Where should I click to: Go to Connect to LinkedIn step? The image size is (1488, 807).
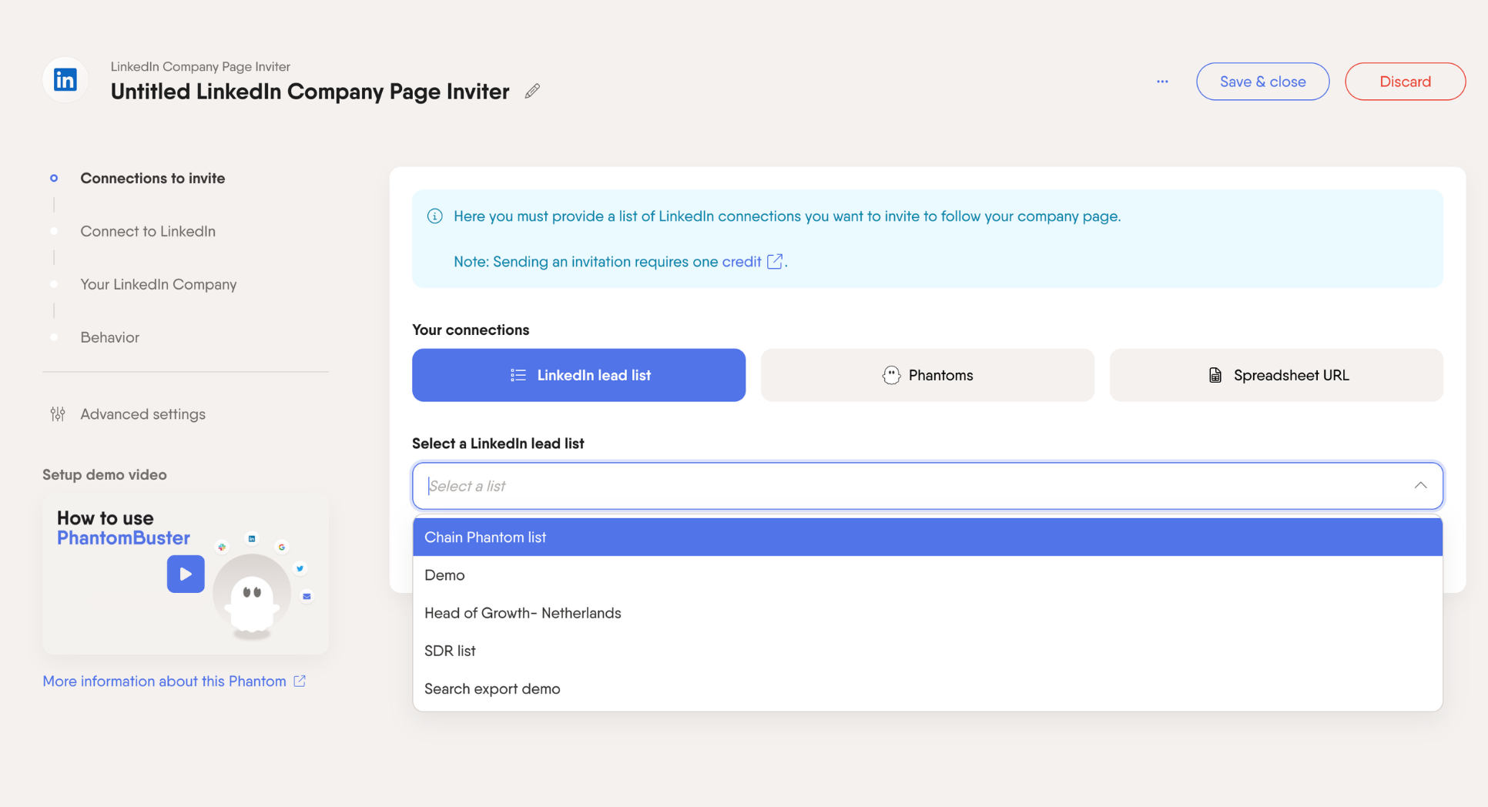pos(148,232)
